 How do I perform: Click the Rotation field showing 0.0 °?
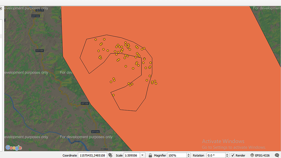point(216,155)
